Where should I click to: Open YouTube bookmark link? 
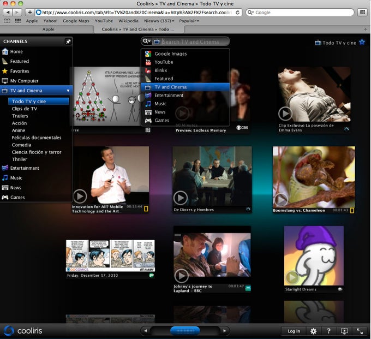coord(104,21)
